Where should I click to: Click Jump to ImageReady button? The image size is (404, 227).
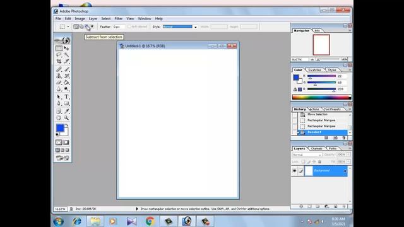pos(62,158)
